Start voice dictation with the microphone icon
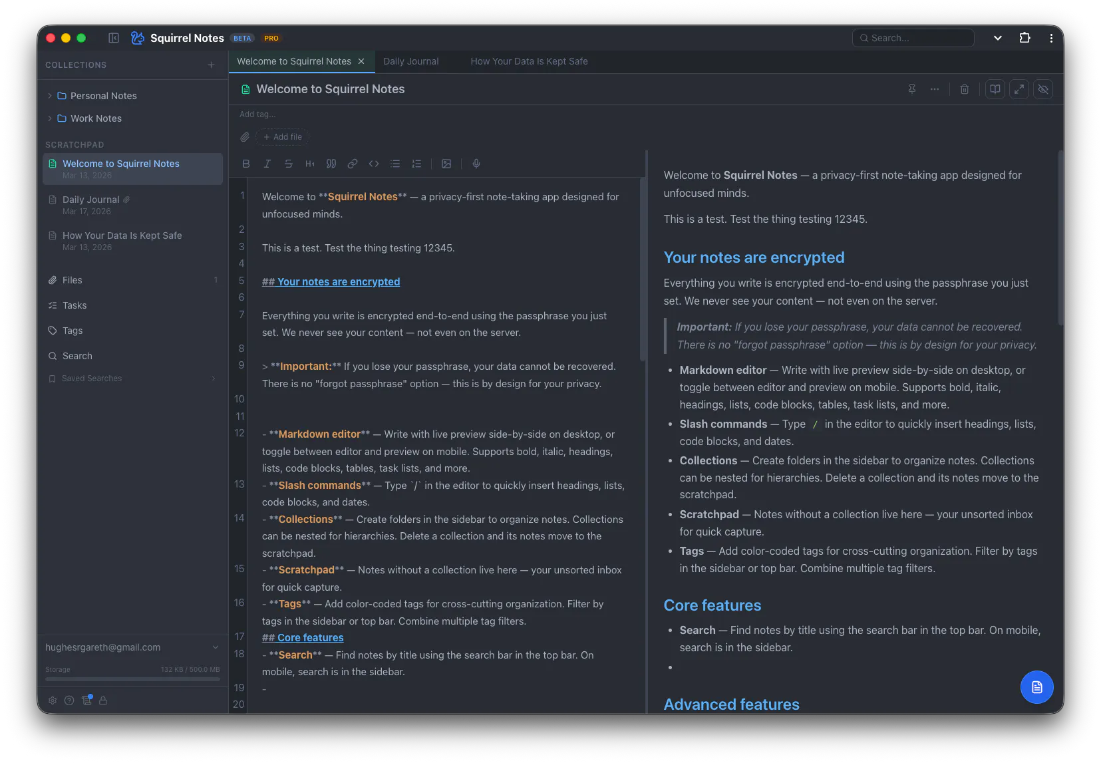1101x763 pixels. [476, 164]
